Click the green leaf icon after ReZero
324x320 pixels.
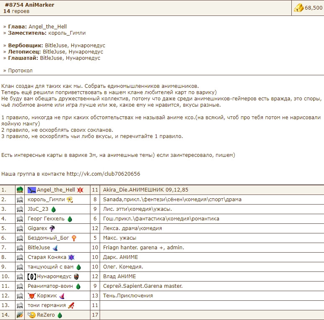(x=60, y=315)
